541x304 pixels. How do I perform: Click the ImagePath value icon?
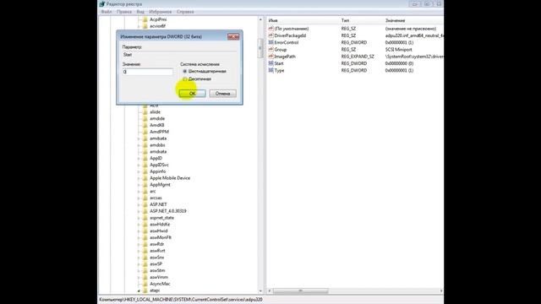[270, 57]
